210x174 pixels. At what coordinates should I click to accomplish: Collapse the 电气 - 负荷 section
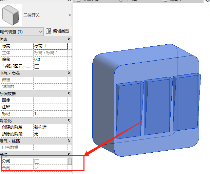tap(69, 73)
